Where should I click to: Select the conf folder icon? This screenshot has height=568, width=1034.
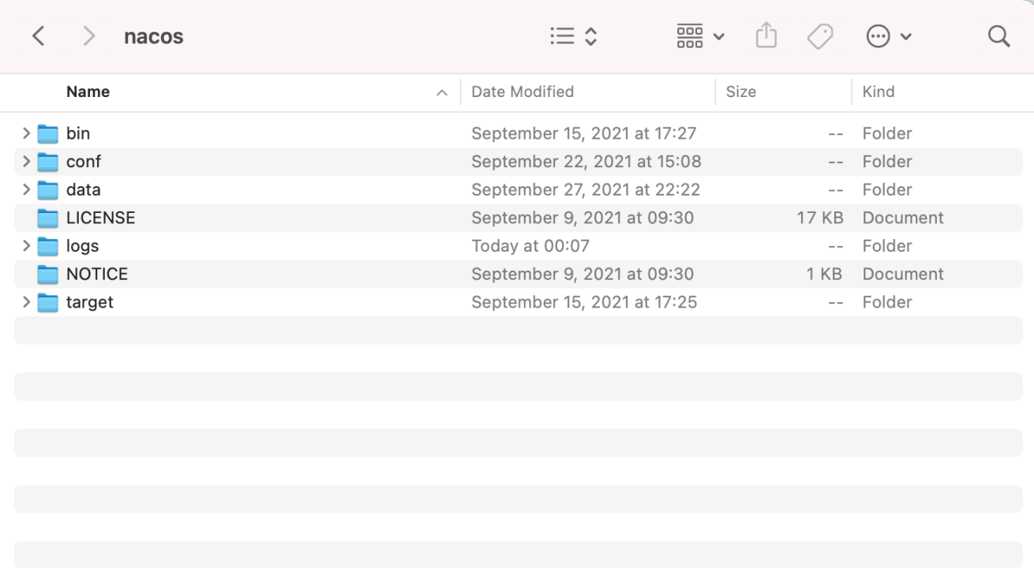(48, 162)
